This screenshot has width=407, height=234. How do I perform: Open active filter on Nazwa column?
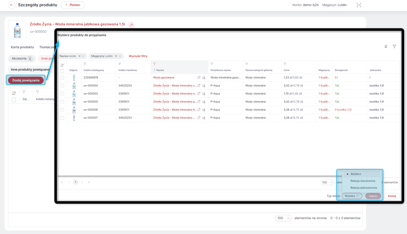(x=154, y=64)
